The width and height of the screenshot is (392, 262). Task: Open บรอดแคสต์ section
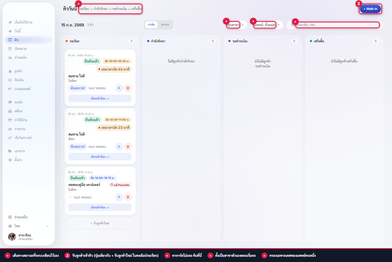point(29,89)
